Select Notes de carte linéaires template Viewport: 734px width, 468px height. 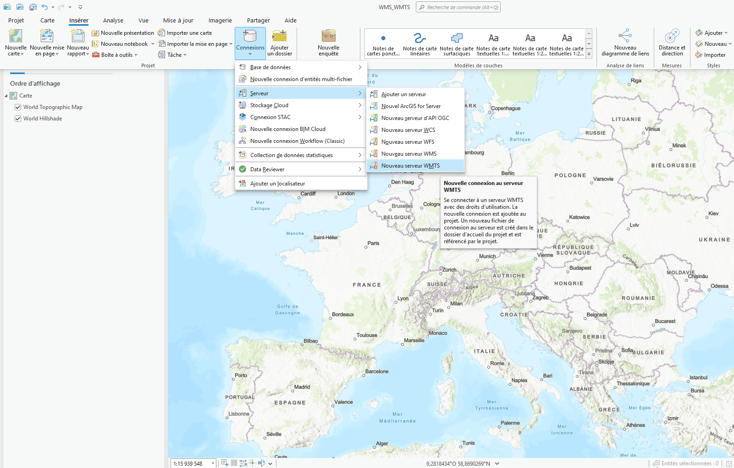[420, 44]
